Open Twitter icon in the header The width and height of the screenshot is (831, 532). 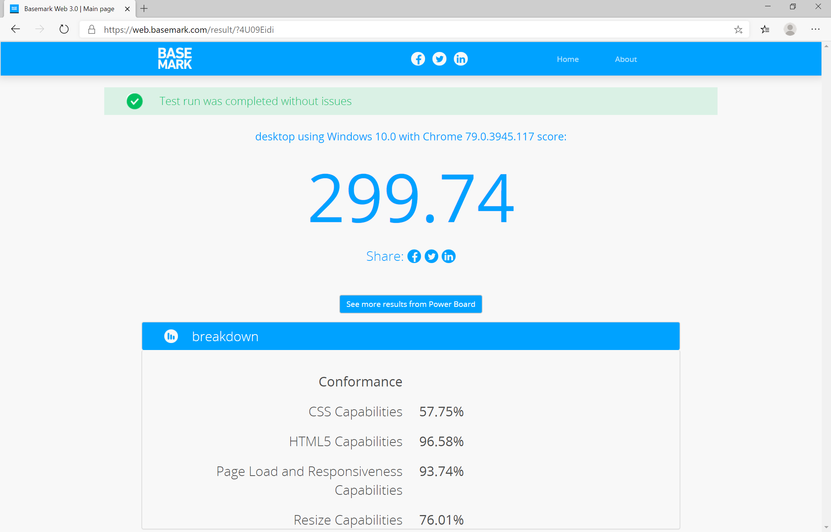(439, 59)
